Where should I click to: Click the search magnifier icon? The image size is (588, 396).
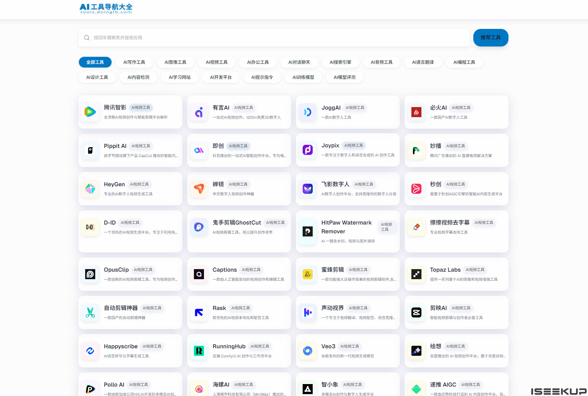(x=87, y=38)
